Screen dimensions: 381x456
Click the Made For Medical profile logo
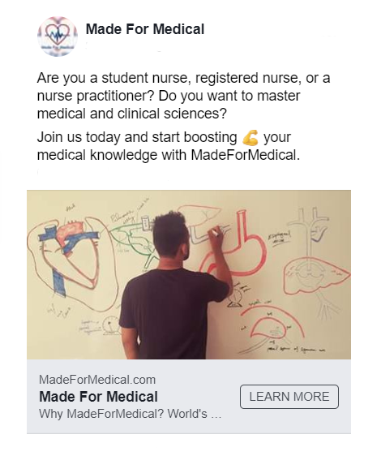[x=58, y=37]
